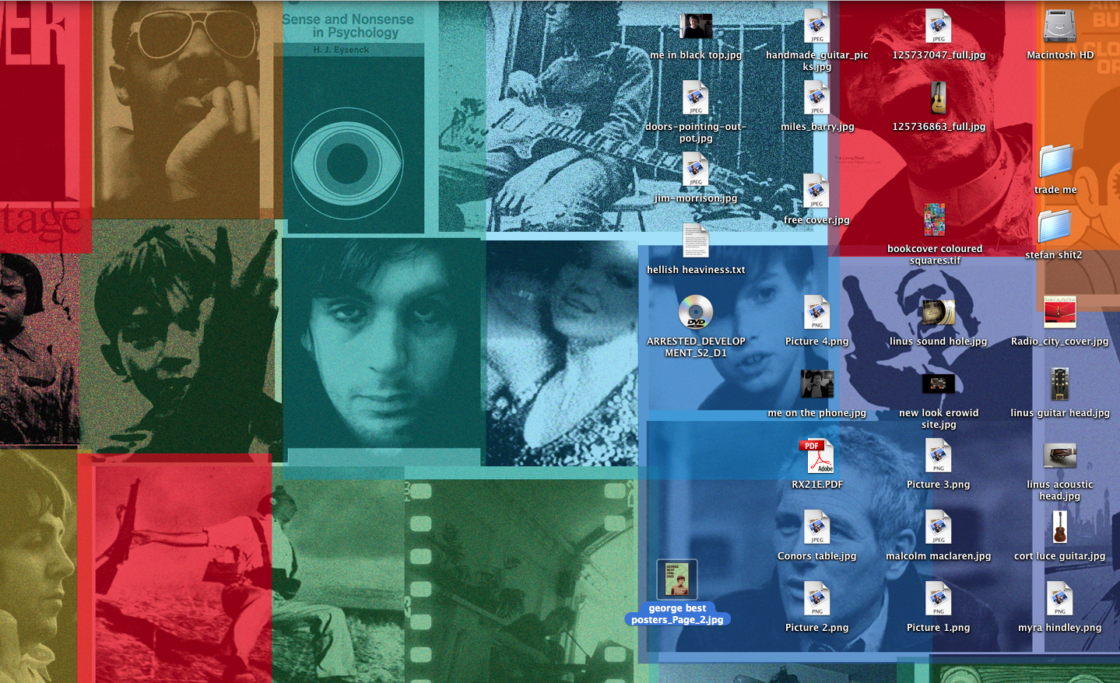Select the Macintosh HD drive icon

click(1059, 26)
